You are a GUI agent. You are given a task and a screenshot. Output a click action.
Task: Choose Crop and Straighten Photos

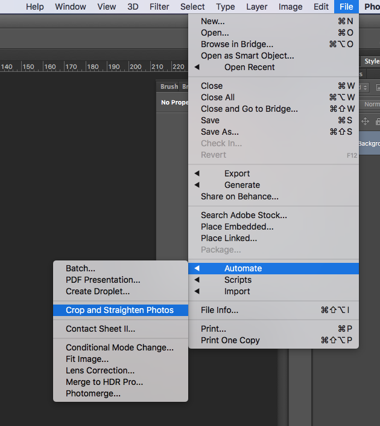tap(119, 310)
